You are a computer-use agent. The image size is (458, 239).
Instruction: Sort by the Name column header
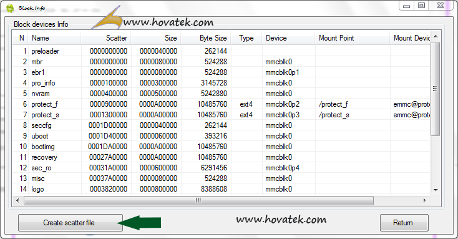54,38
